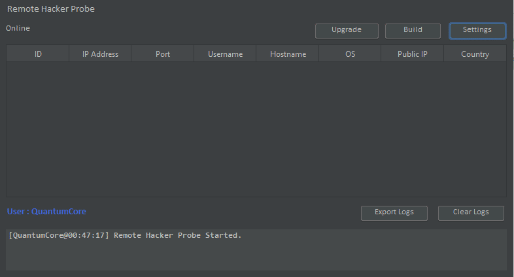Sort table by Username header
This screenshot has height=277, width=514.
tap(225, 54)
